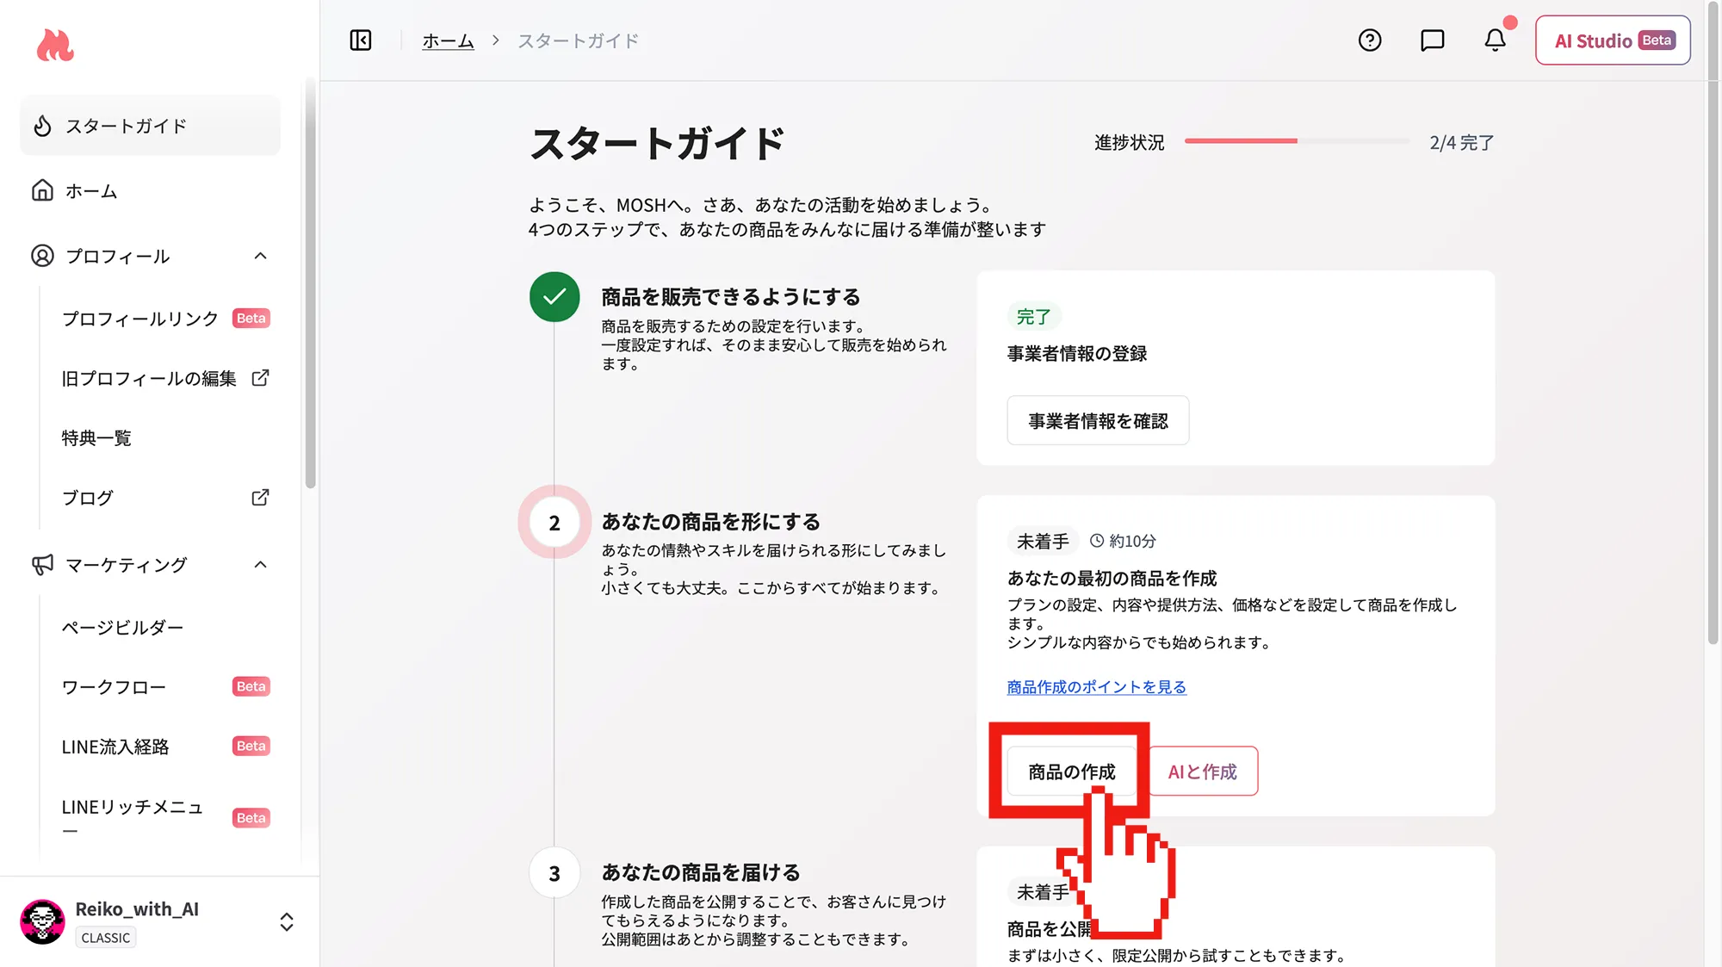Click the heading 商品を販売できるようにする
The width and height of the screenshot is (1722, 967).
[x=731, y=297]
